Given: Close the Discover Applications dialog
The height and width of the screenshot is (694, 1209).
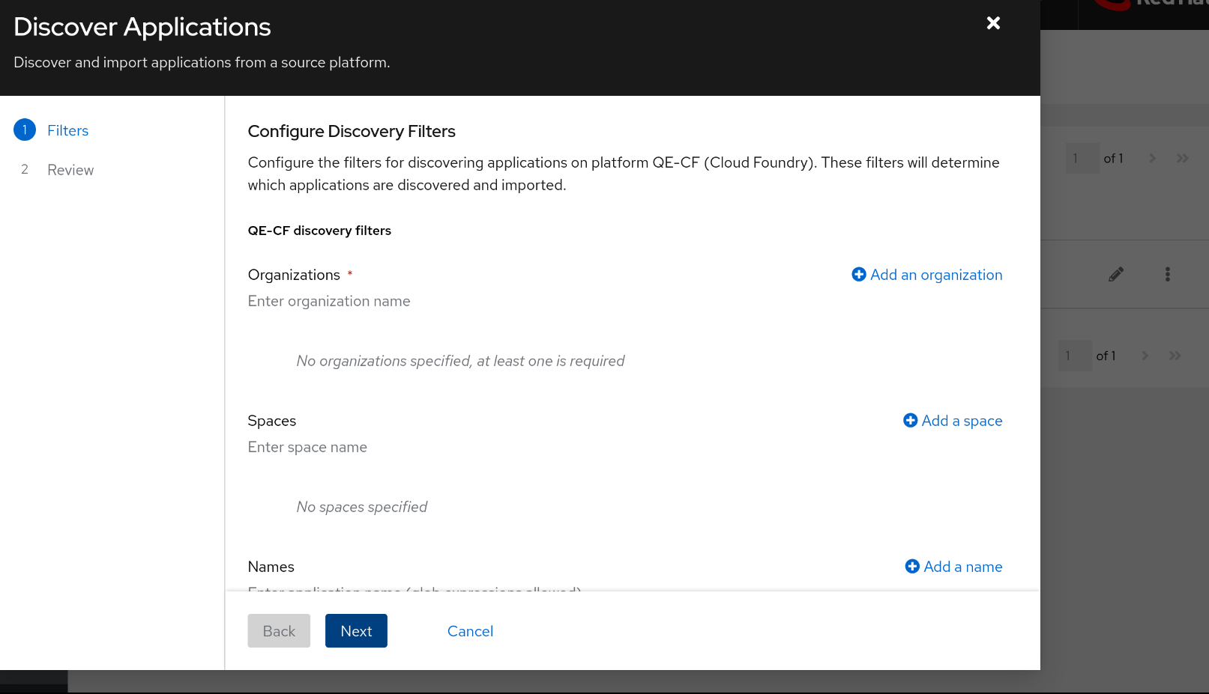Looking at the screenshot, I should point(993,23).
